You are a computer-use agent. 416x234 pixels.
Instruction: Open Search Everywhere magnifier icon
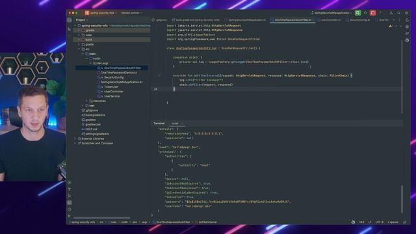pos(398,13)
